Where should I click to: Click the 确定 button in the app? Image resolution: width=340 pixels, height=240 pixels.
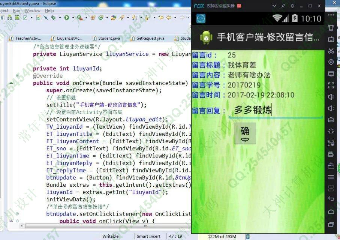tap(245, 133)
